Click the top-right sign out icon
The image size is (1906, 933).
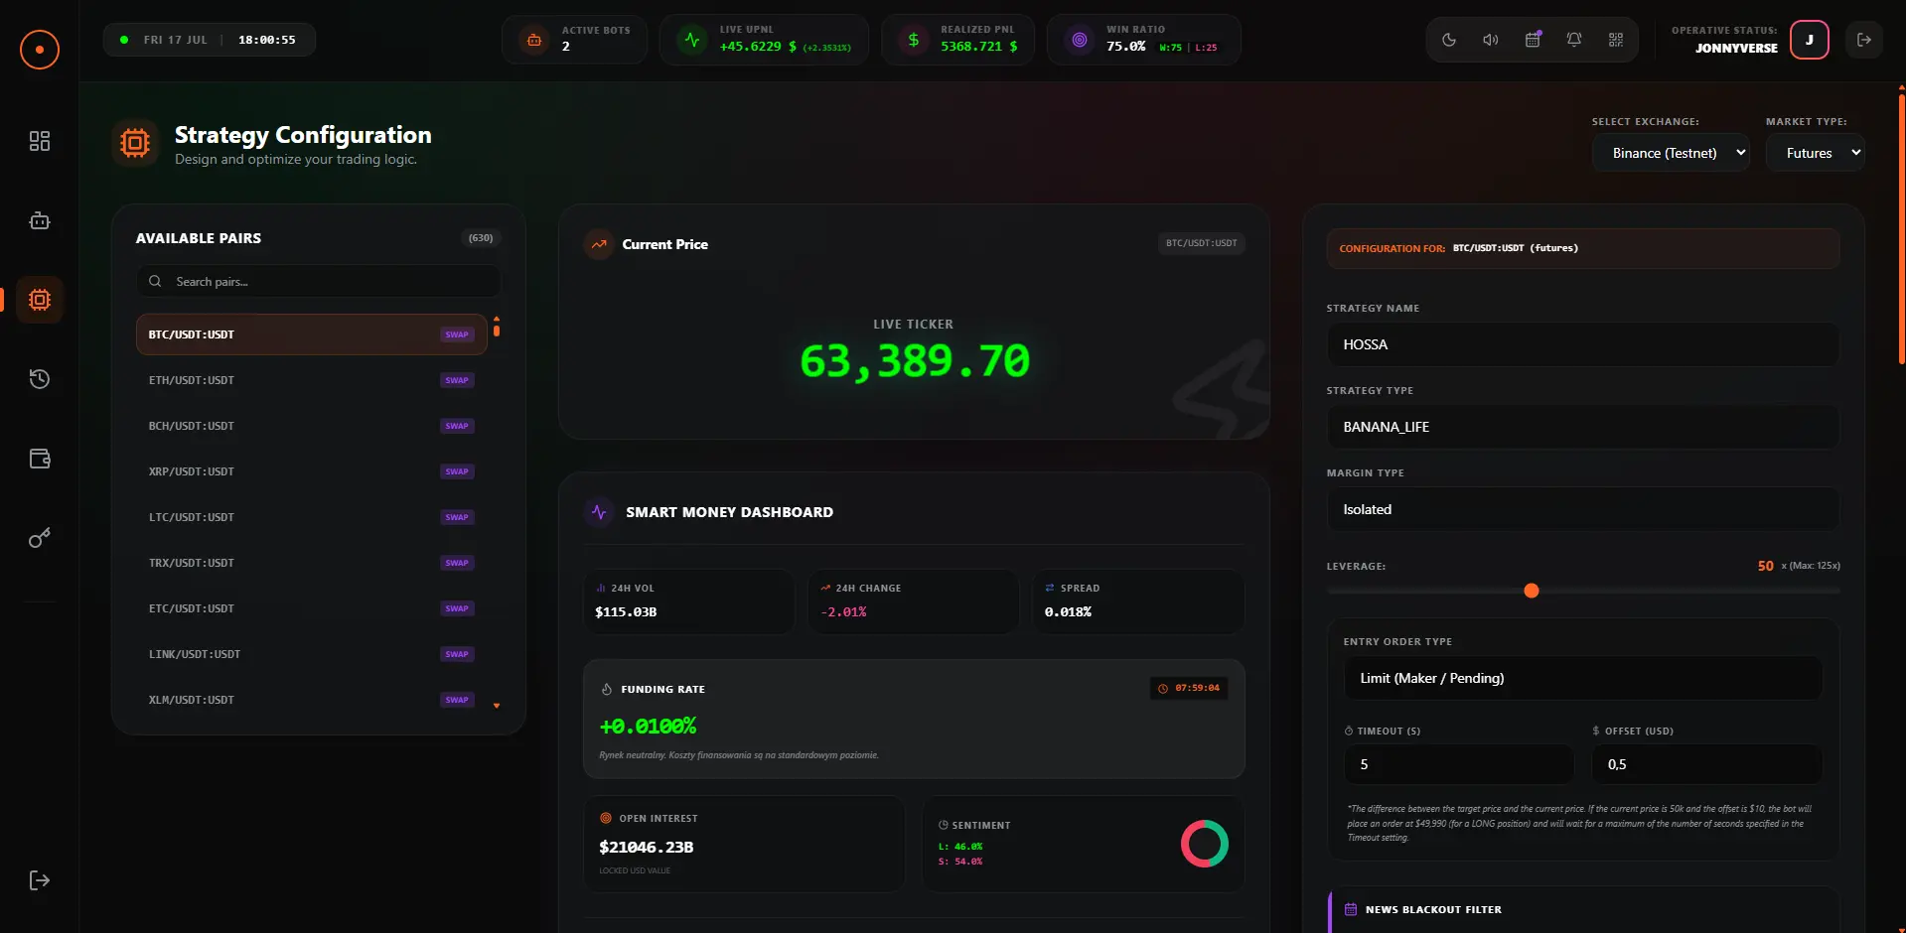point(1864,40)
